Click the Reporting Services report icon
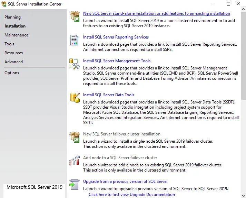The image size is (246, 198). pos(74,40)
